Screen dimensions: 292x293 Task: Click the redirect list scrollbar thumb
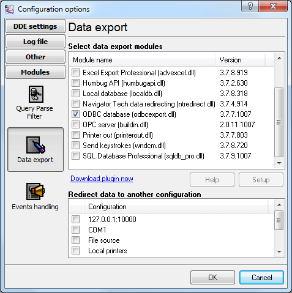(279, 220)
